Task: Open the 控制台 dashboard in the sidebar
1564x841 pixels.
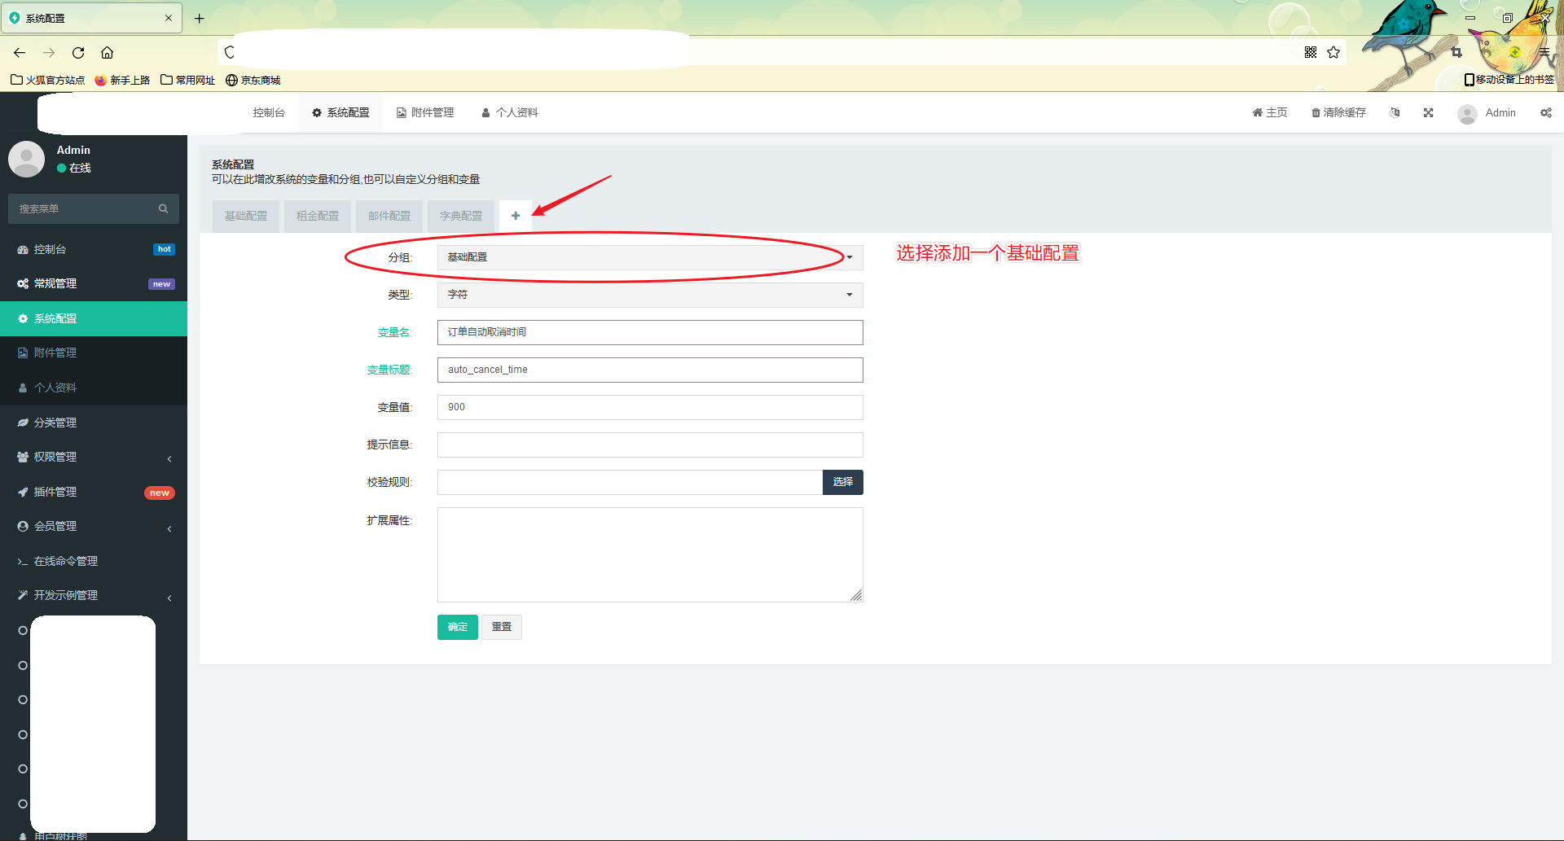Action: (49, 249)
